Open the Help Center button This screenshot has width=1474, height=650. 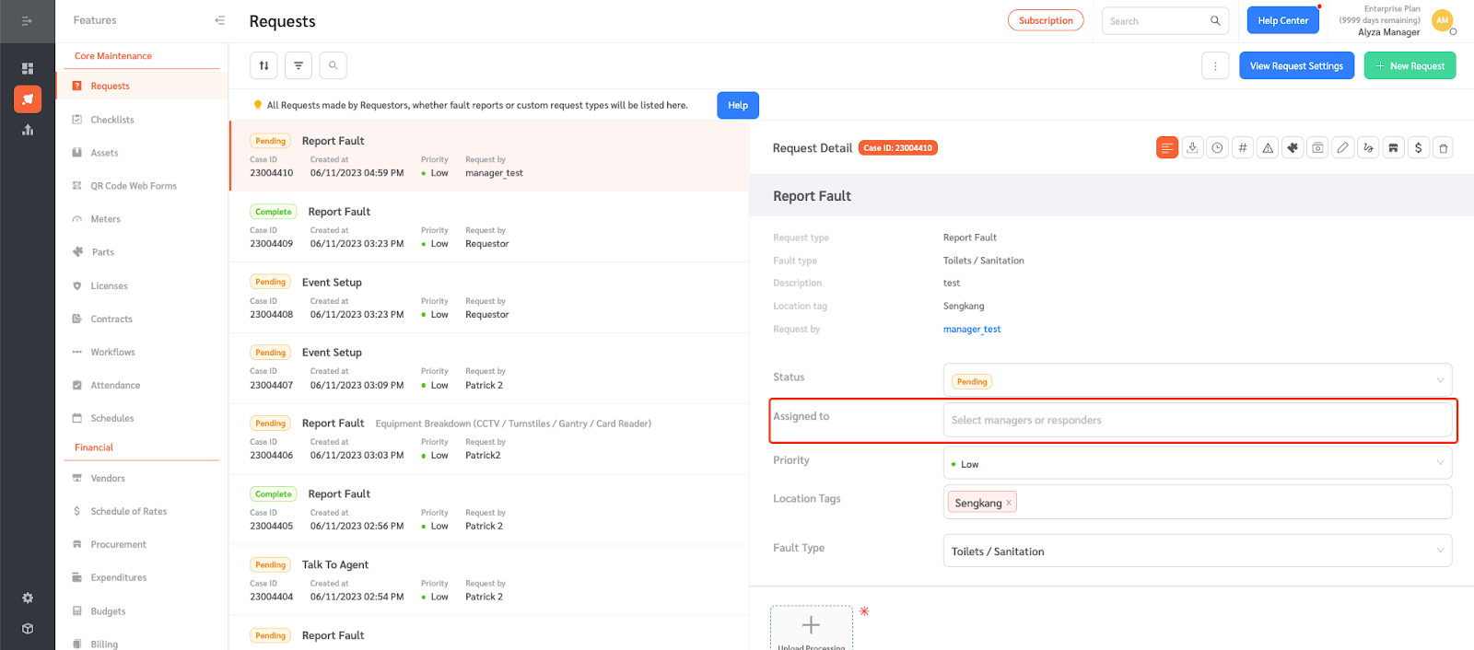click(1282, 20)
